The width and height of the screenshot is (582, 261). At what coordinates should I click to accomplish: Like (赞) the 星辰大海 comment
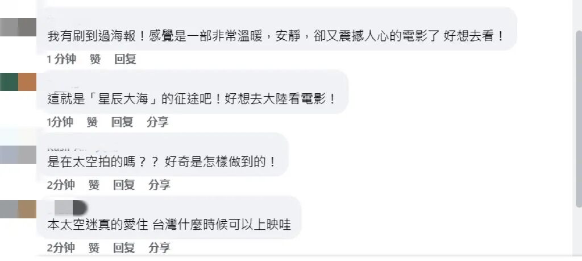(x=92, y=122)
